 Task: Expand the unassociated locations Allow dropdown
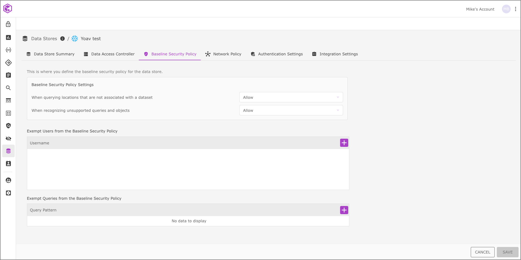point(291,97)
